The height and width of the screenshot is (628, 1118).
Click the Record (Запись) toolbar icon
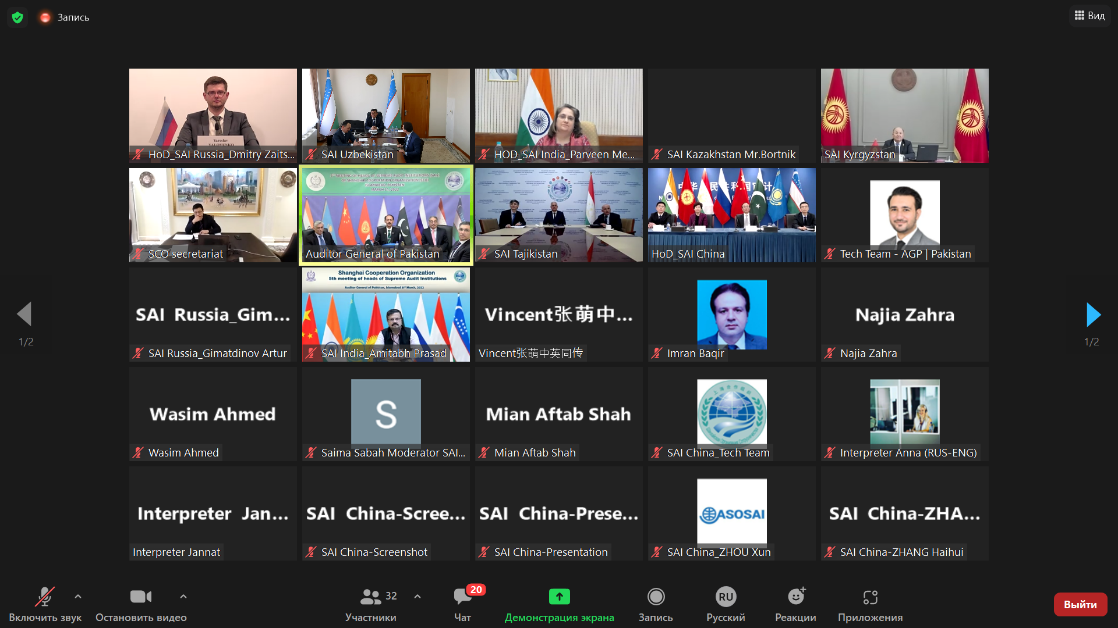(x=656, y=597)
